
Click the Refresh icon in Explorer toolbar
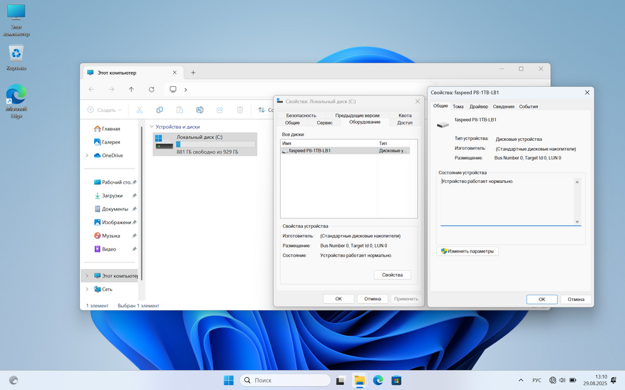click(x=151, y=90)
